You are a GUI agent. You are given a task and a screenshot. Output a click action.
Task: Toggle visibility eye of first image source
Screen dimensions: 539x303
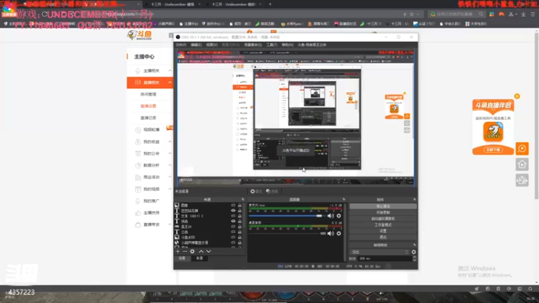coord(233,205)
